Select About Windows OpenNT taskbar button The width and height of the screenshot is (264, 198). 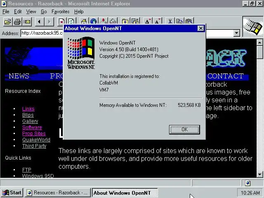[125, 193]
